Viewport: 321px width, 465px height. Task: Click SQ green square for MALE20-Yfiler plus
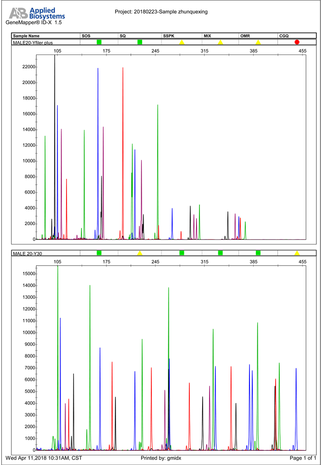click(139, 42)
